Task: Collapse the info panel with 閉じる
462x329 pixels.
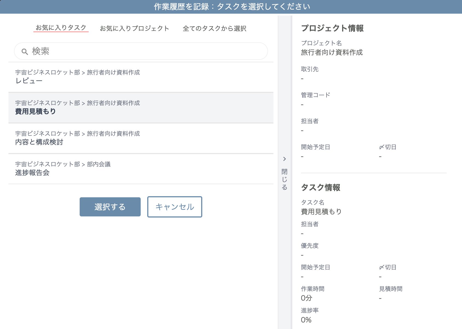Action: tap(284, 179)
